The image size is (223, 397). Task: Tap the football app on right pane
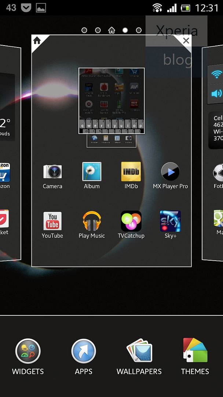[x=218, y=176]
